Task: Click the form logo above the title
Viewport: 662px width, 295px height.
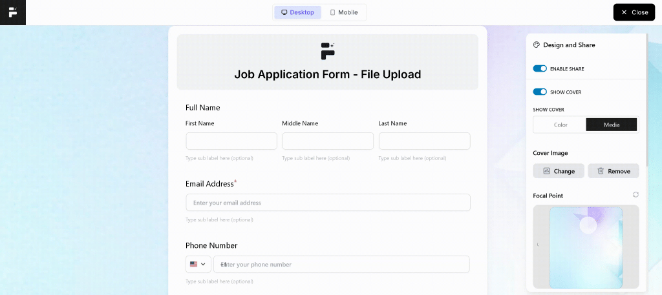Action: point(328,51)
